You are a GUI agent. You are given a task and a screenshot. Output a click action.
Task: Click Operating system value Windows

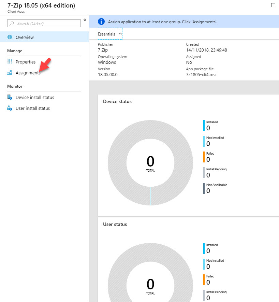[x=107, y=62]
